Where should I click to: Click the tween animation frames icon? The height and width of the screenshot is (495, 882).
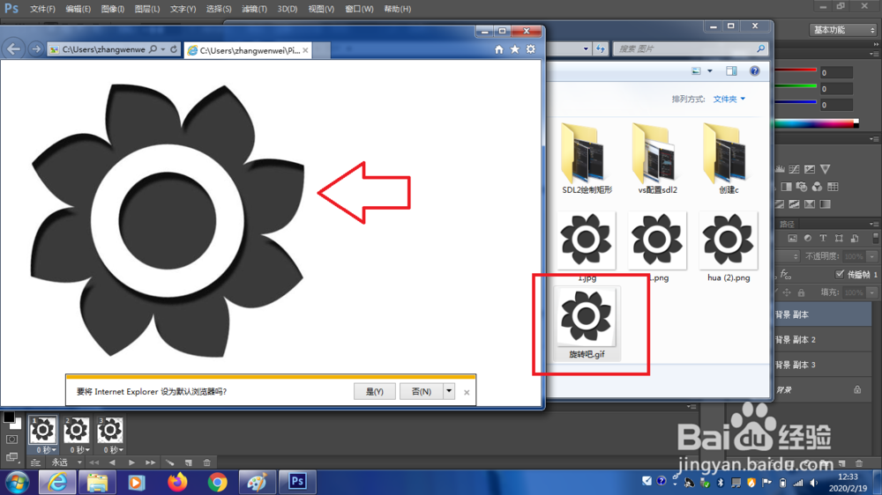[x=170, y=462]
